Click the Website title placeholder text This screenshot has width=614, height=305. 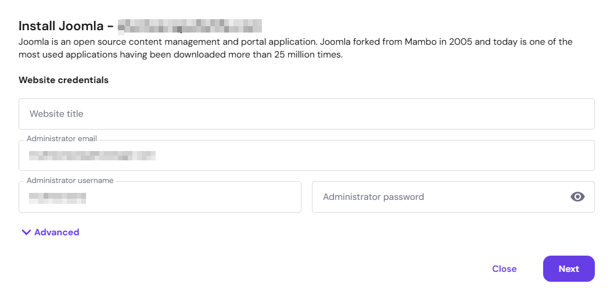pyautogui.click(x=56, y=113)
